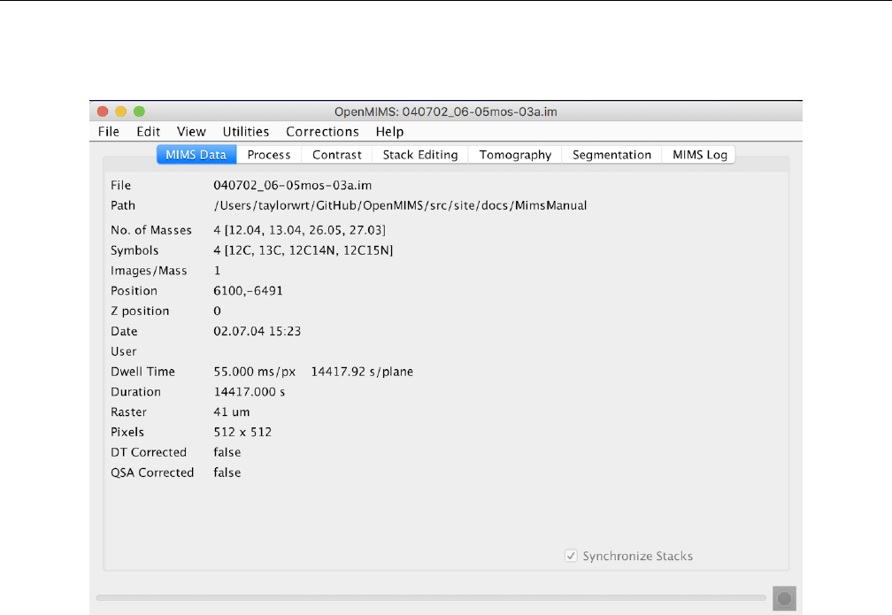Click the Images/Mass value 1
This screenshot has height=615, width=892.
coord(217,271)
